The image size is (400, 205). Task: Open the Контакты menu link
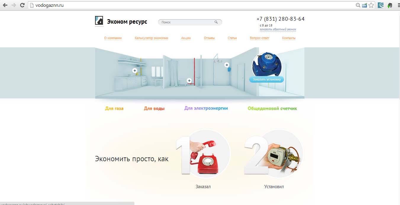click(x=289, y=38)
